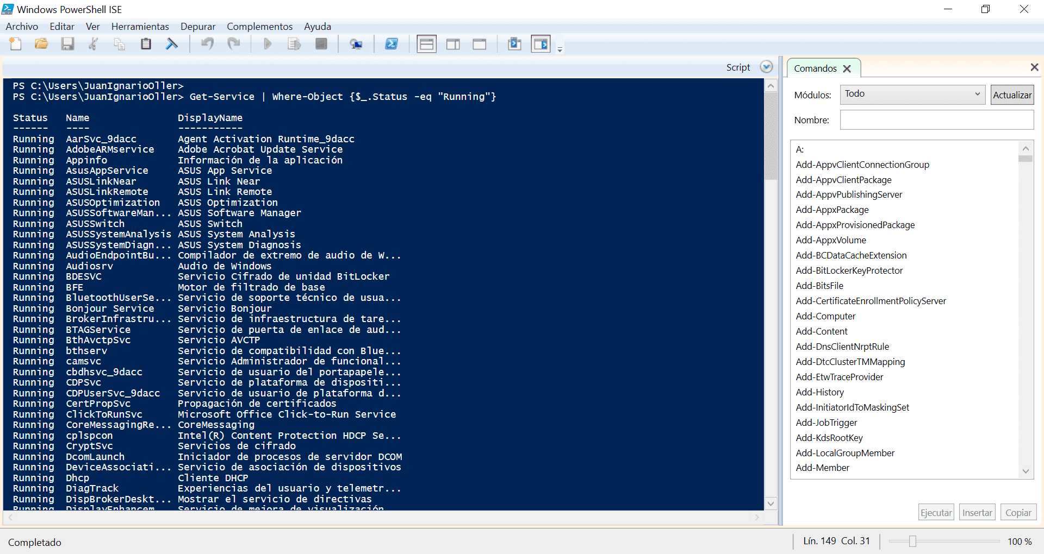Show script pane on top layout icon
Viewport: 1044px width, 554px height.
tap(427, 44)
